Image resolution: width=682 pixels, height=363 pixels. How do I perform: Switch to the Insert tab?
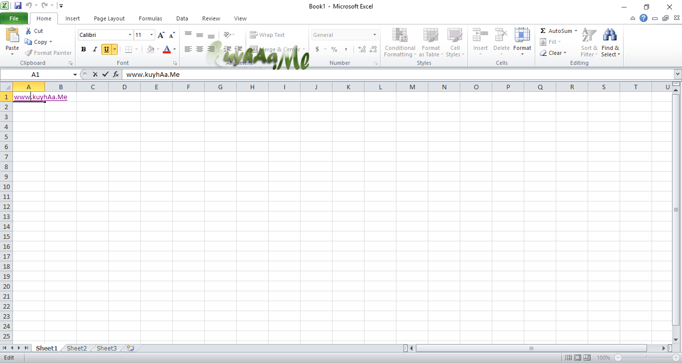point(72,18)
